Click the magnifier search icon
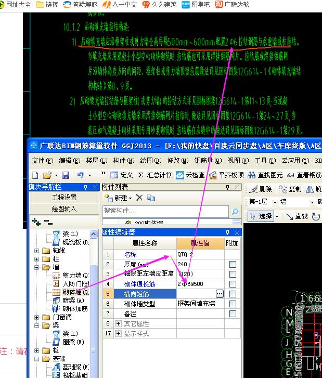The width and height of the screenshot is (322, 378). coord(235,211)
